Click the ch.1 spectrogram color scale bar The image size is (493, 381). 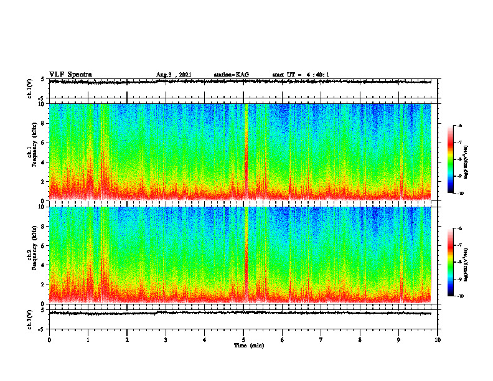450,159
